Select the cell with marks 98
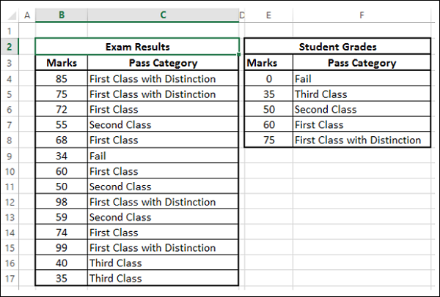 click(62, 201)
